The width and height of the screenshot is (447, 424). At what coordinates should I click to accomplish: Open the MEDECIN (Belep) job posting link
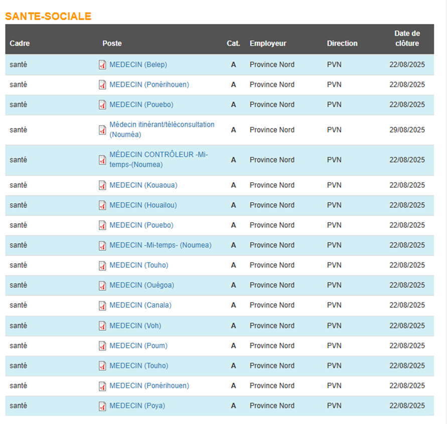point(138,65)
